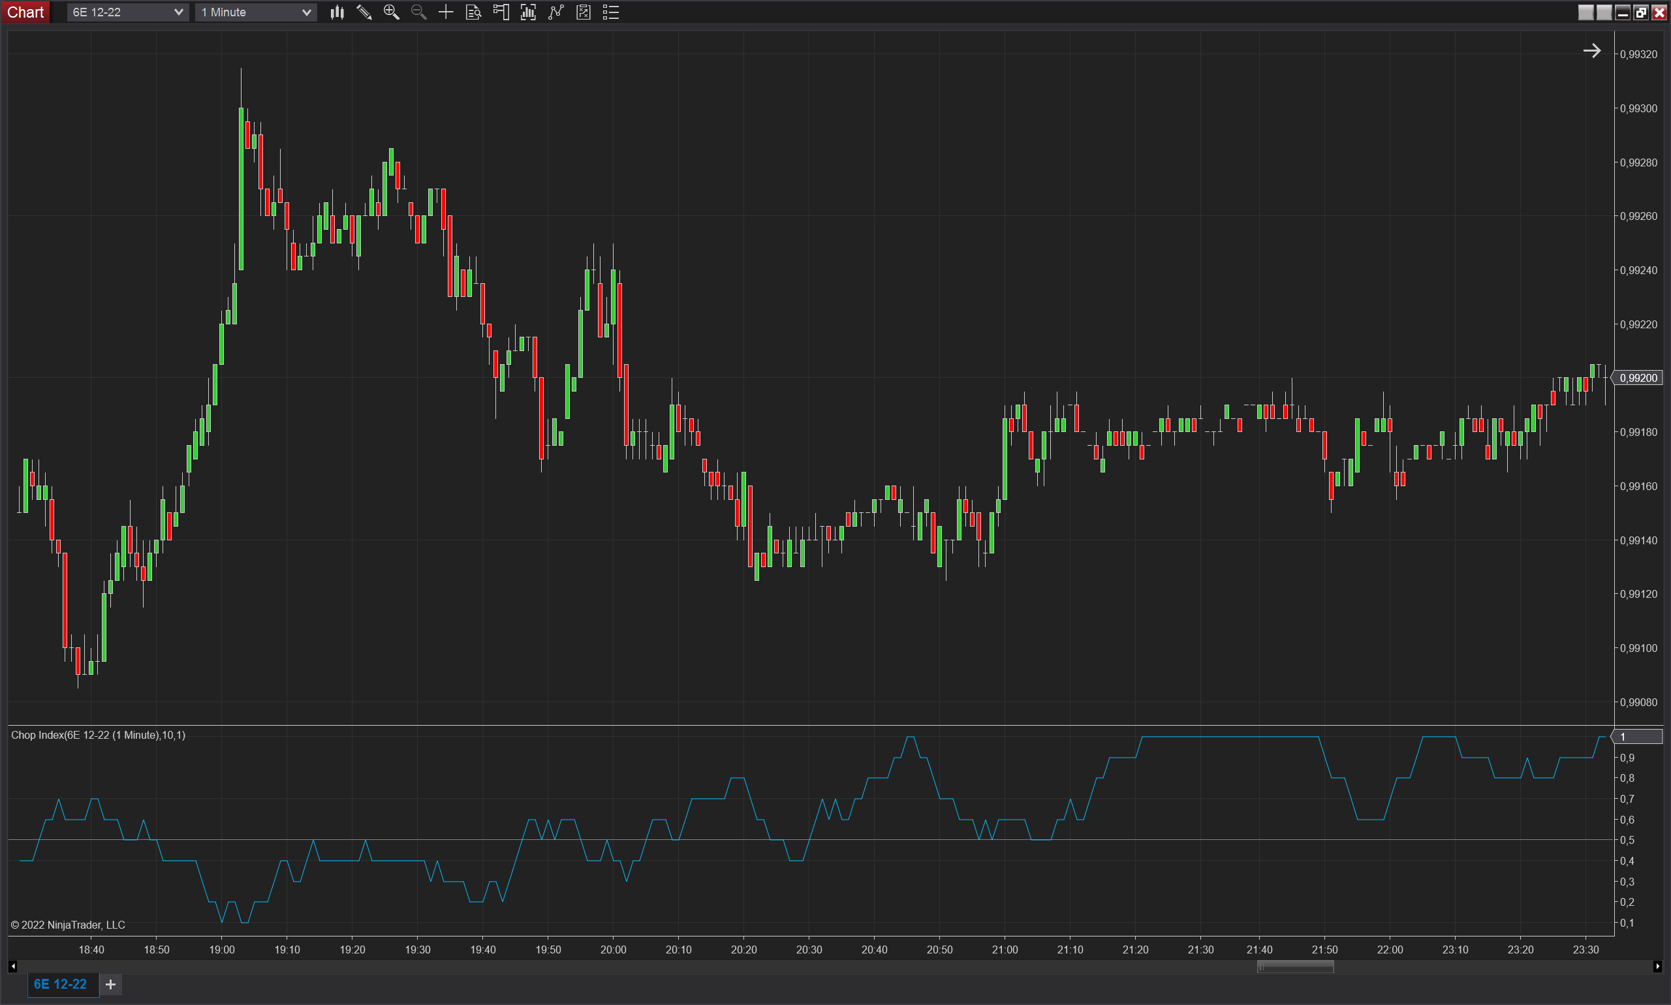This screenshot has width=1671, height=1005.
Task: Click the 0,99320 price axis label
Action: click(x=1638, y=54)
